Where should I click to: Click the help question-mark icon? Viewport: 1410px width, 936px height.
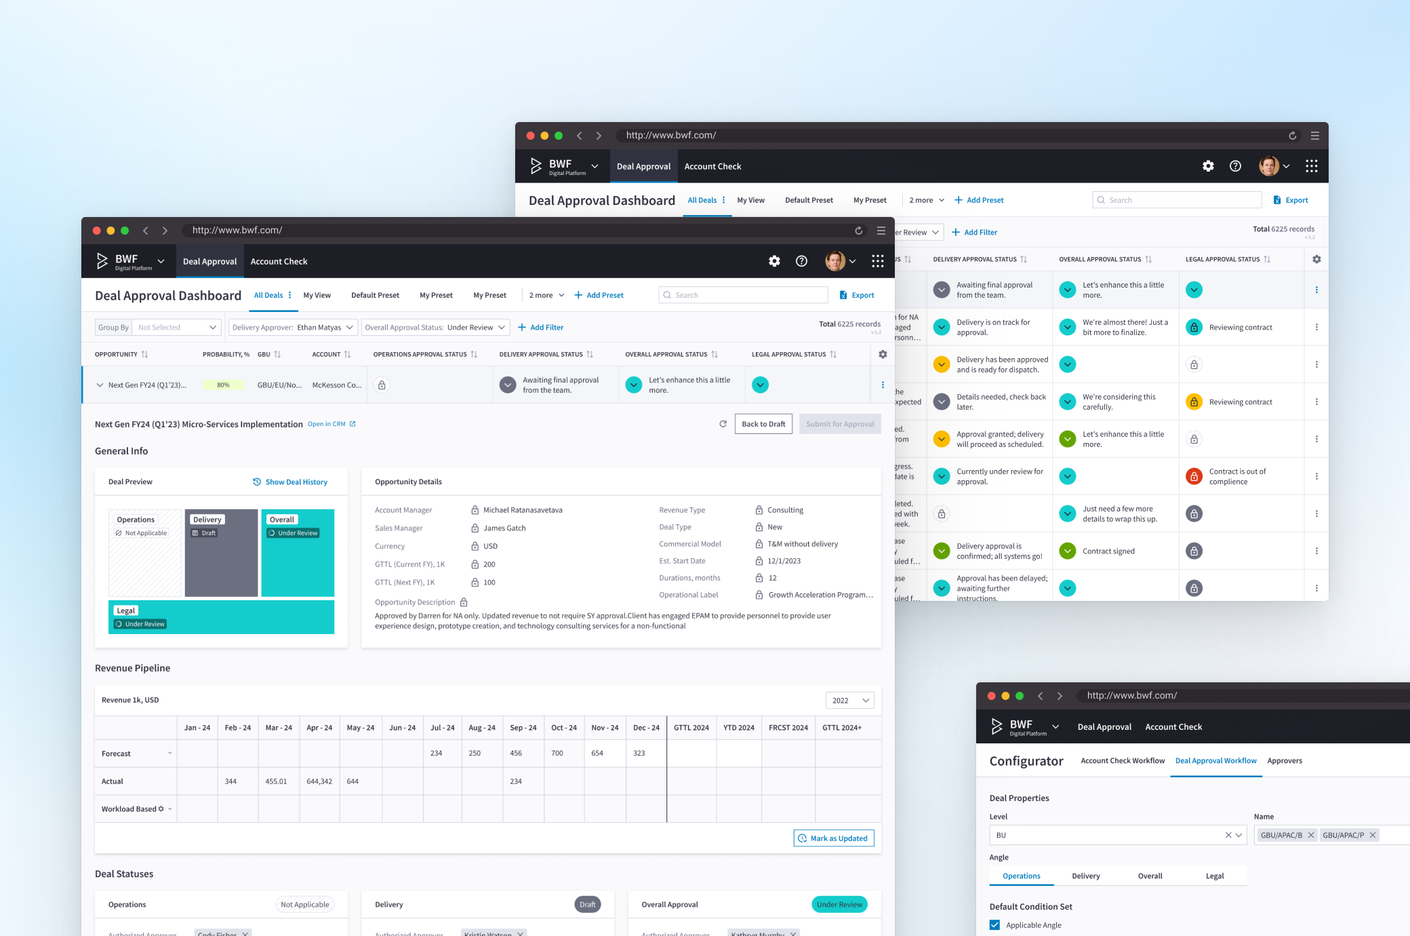[x=801, y=261]
